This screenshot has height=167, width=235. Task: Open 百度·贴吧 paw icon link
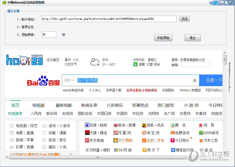pos(87,125)
